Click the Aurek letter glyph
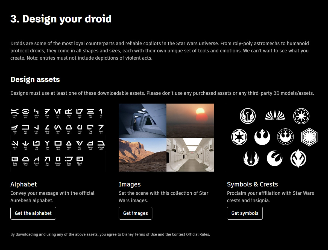Viewport: 328px width, 250px height. (15, 111)
